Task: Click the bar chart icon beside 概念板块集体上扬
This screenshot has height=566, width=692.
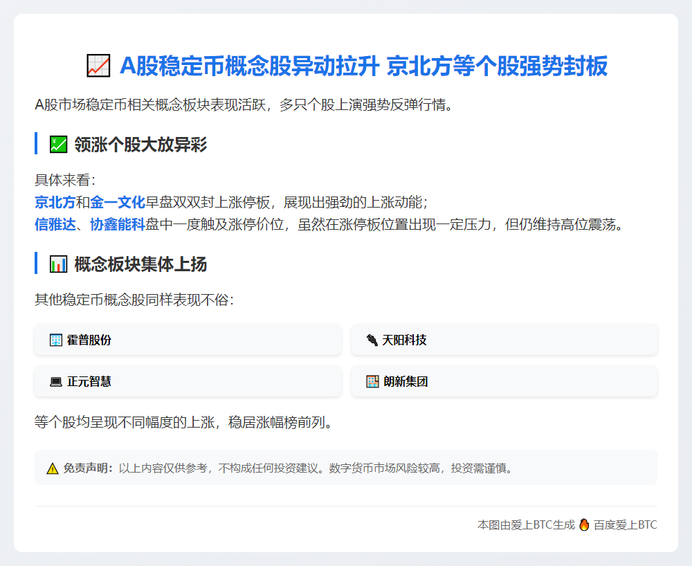Action: click(x=58, y=265)
